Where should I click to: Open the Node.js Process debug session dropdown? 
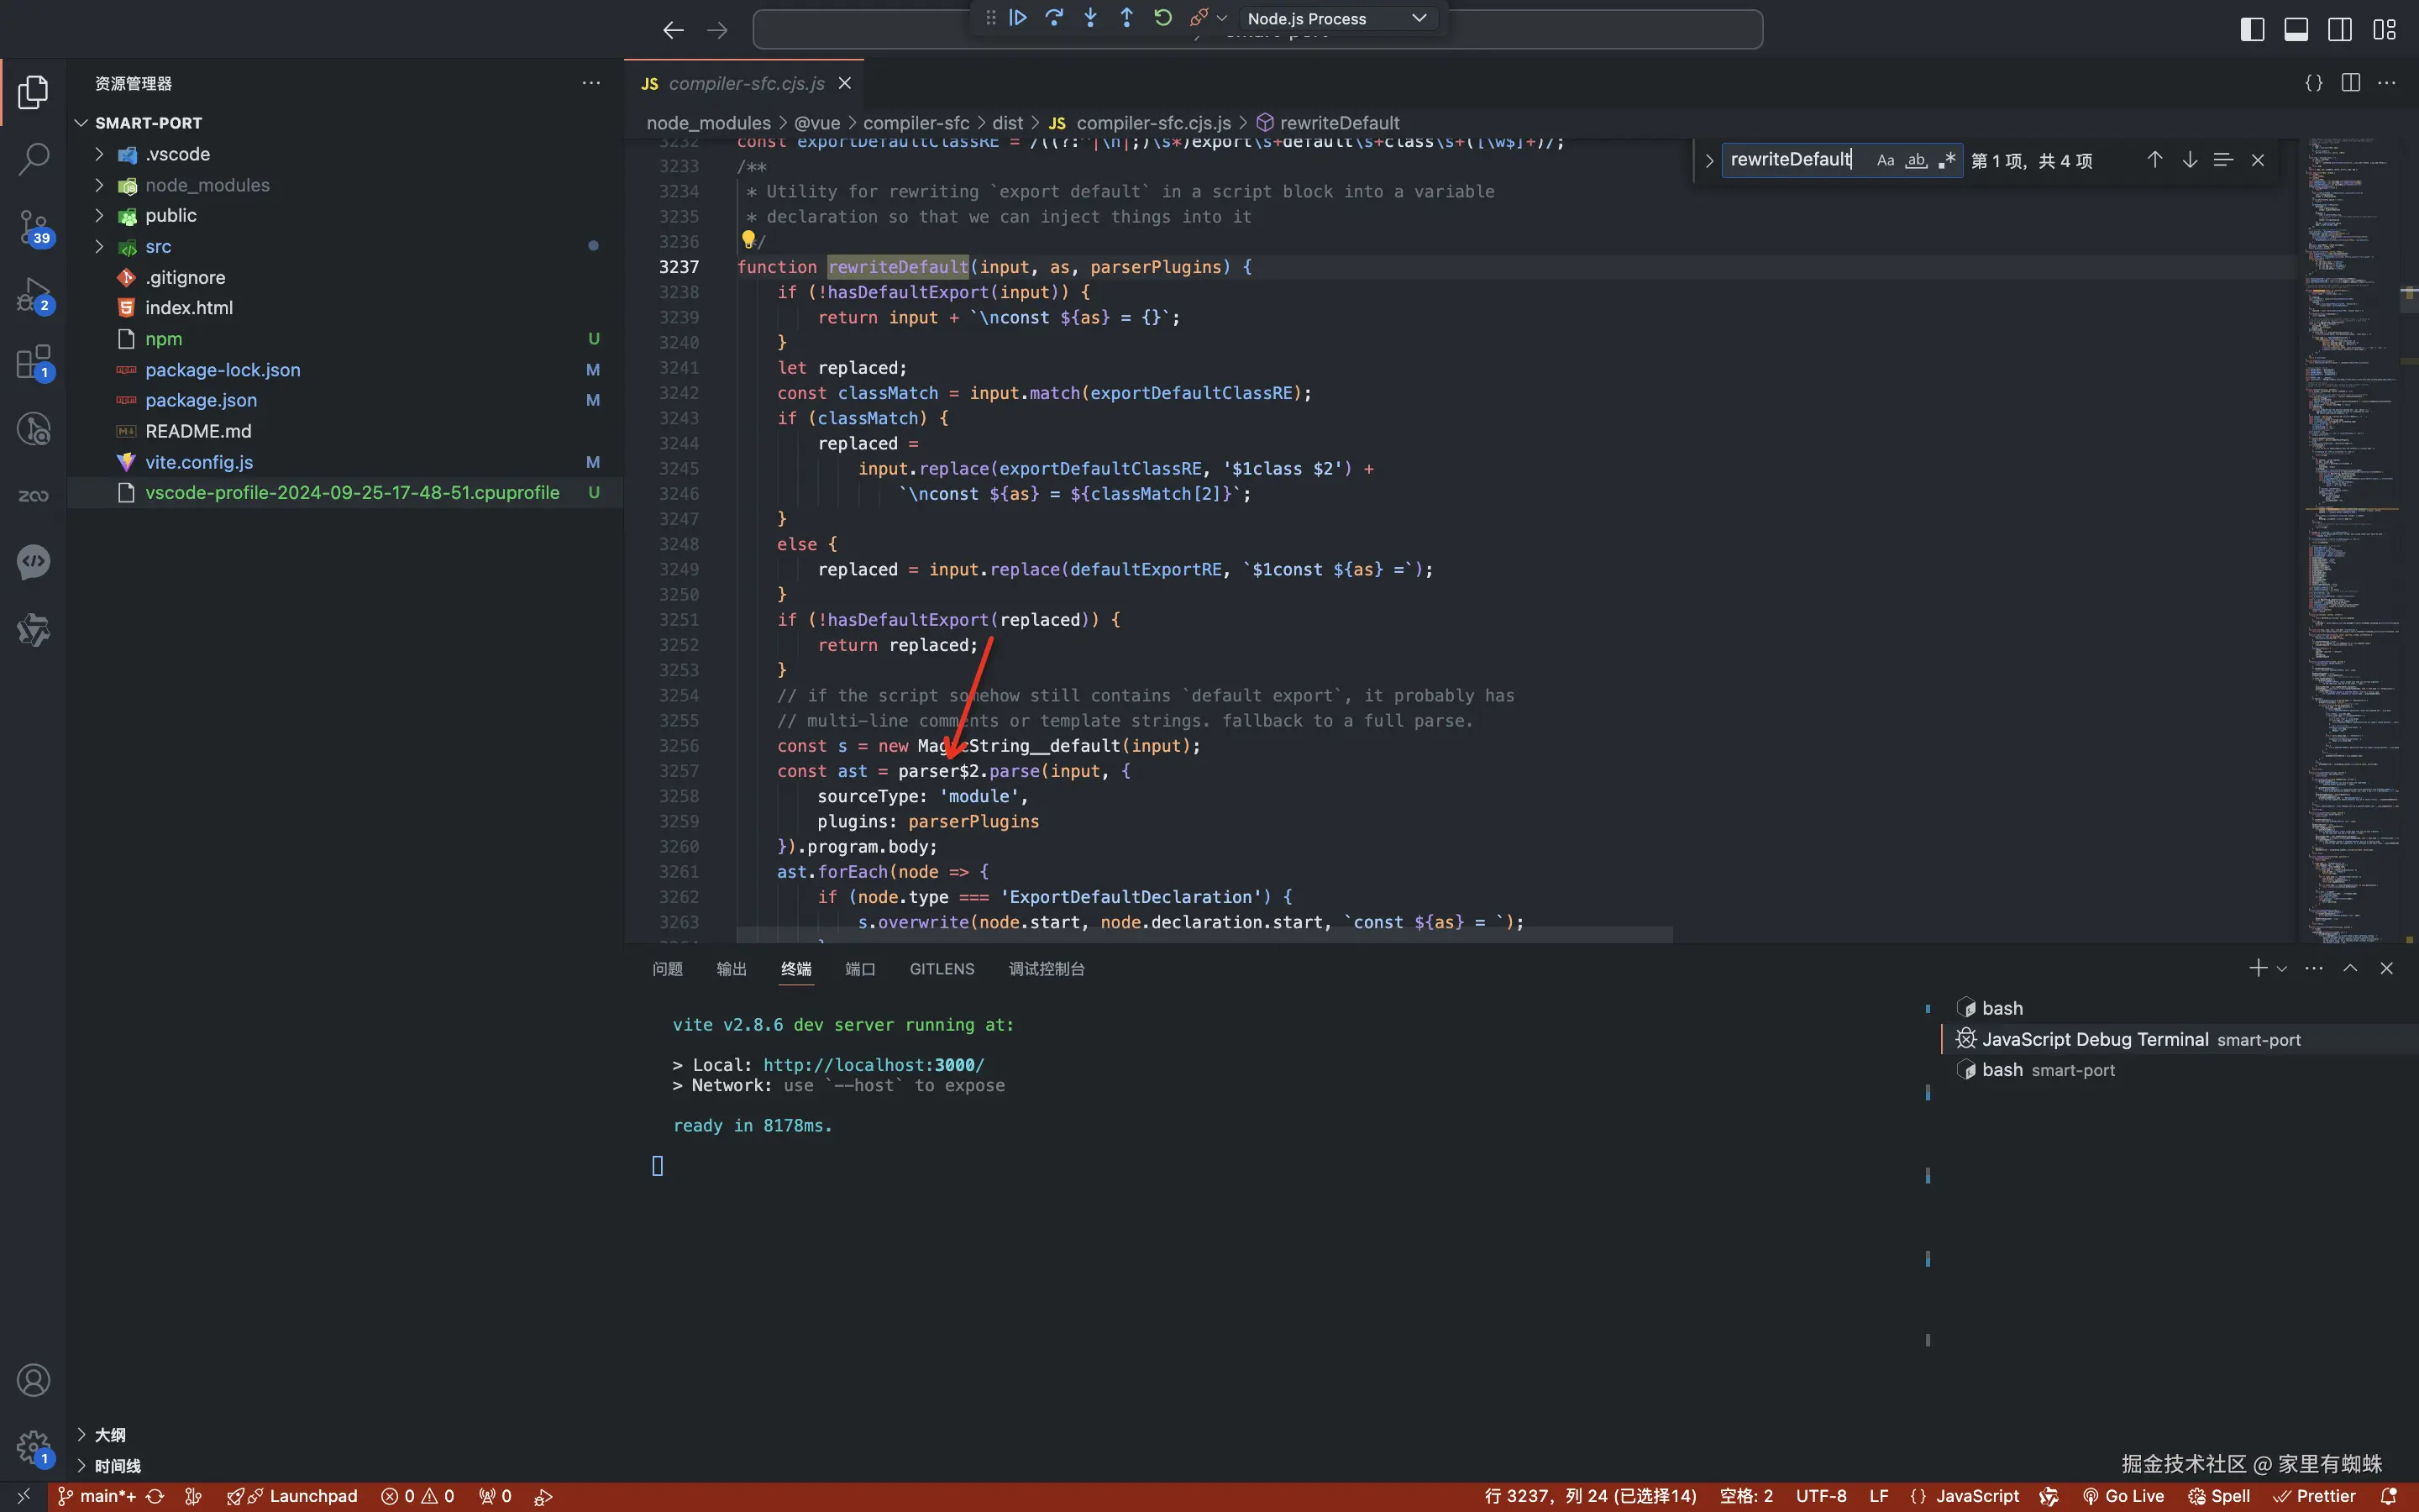pyautogui.click(x=1335, y=18)
